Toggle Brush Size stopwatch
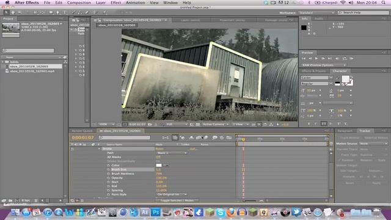Screen dimensions: 391x220 tap(109, 169)
